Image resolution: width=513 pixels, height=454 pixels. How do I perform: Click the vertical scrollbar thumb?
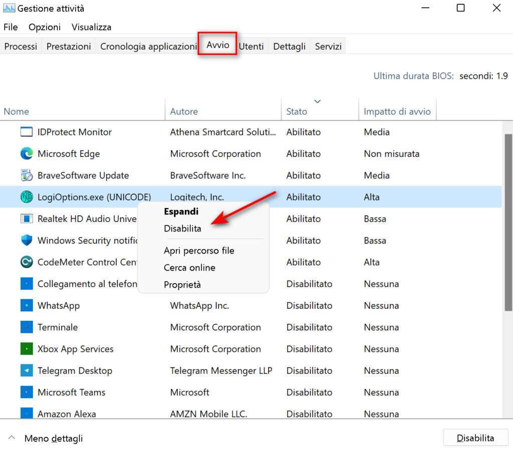point(508,222)
